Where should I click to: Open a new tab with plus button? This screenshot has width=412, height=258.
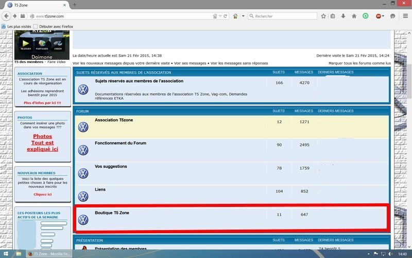(75, 5)
